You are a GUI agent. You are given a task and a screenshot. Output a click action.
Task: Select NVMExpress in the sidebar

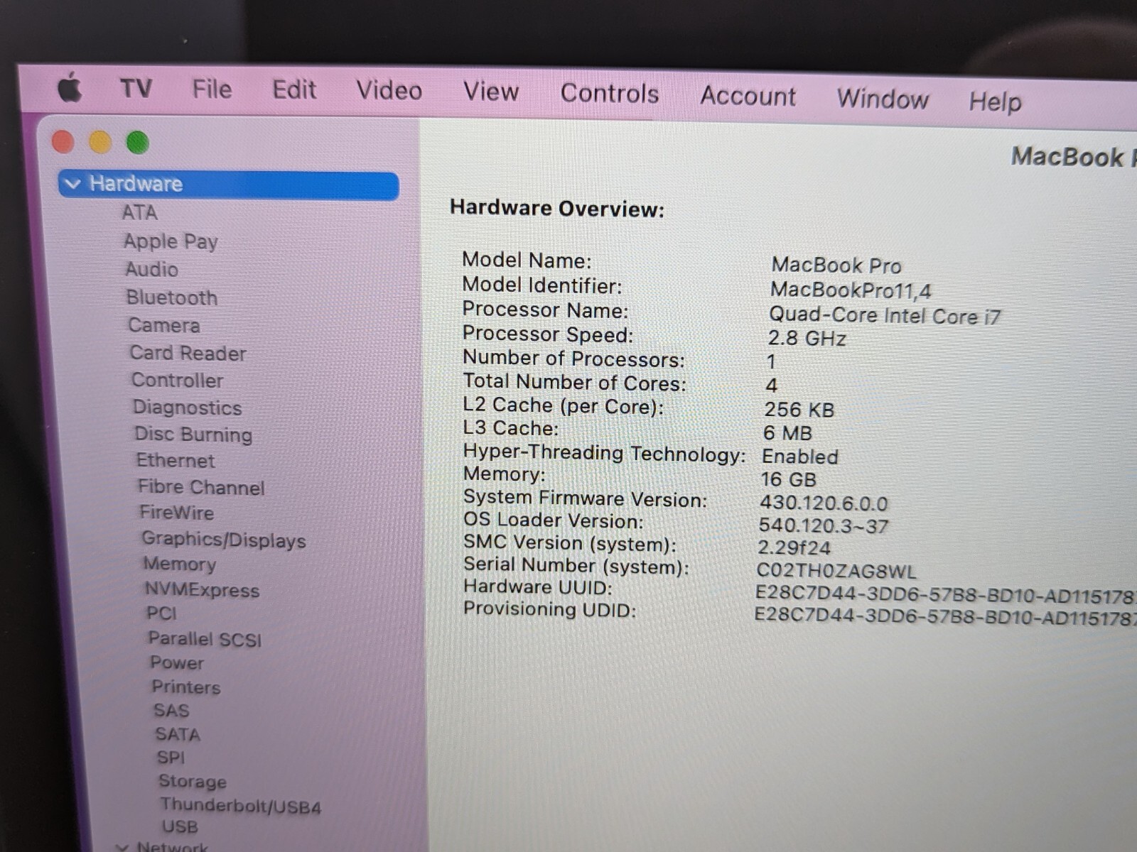click(x=202, y=589)
